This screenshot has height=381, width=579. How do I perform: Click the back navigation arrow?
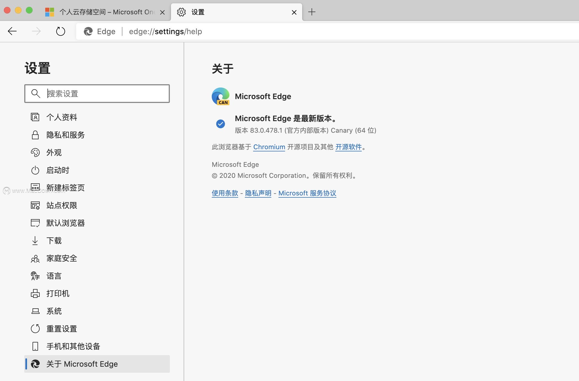12,31
